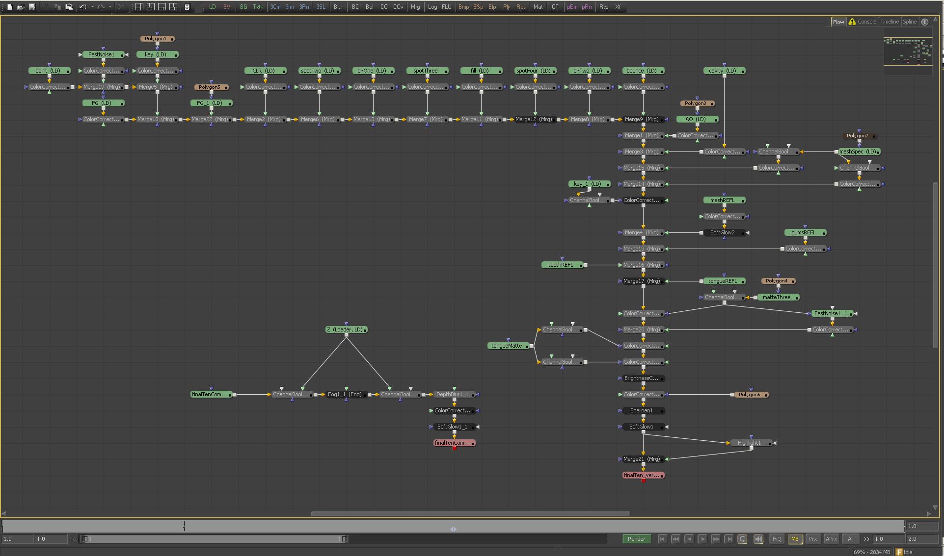This screenshot has height=556, width=944.
Task: Click the time ruler playhead marker
Action: pos(453,529)
